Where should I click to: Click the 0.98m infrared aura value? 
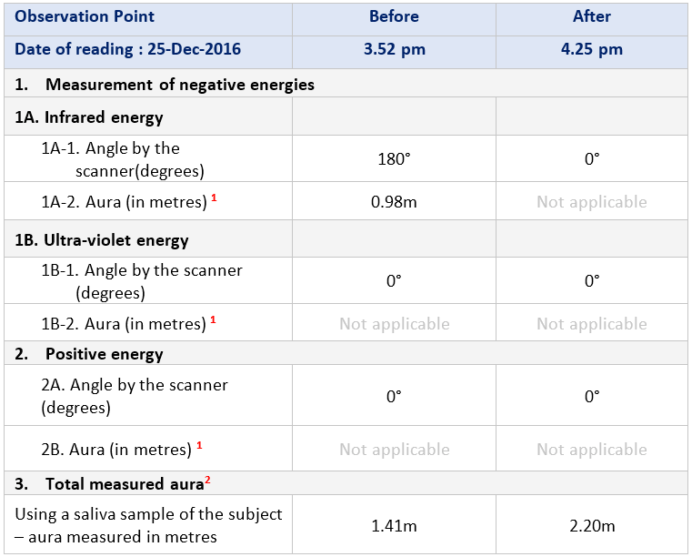[x=394, y=201]
